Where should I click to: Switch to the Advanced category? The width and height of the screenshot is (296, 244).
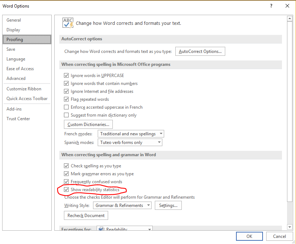16,78
